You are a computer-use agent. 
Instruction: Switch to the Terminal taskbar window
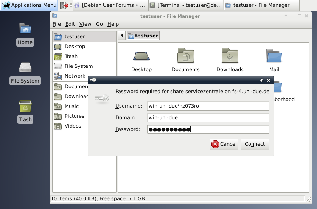185,5
